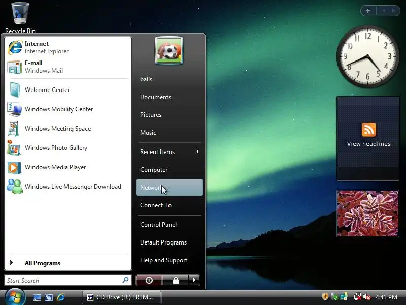The height and width of the screenshot is (305, 406).
Task: Click the soccer ball user account picture
Action: click(169, 50)
